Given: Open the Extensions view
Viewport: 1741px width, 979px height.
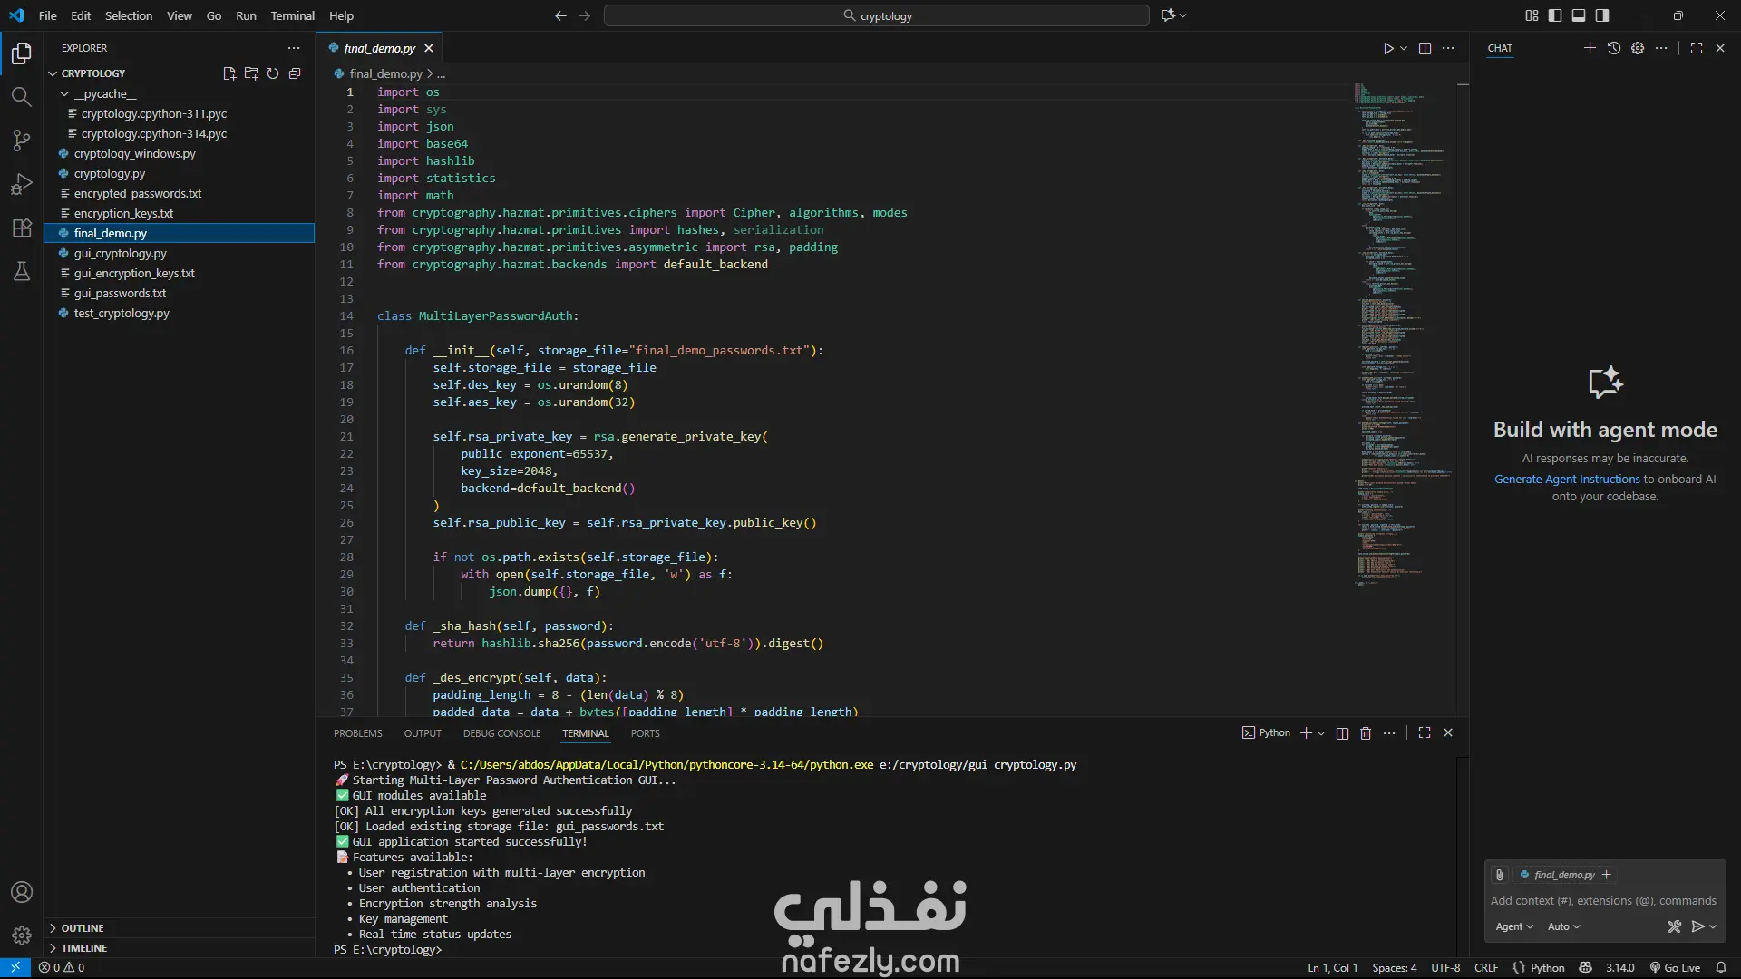Looking at the screenshot, I should click(x=21, y=228).
